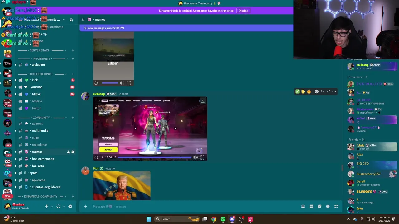Reply to exlassy's message
Viewport: 399px width, 224px height.
(x=322, y=91)
